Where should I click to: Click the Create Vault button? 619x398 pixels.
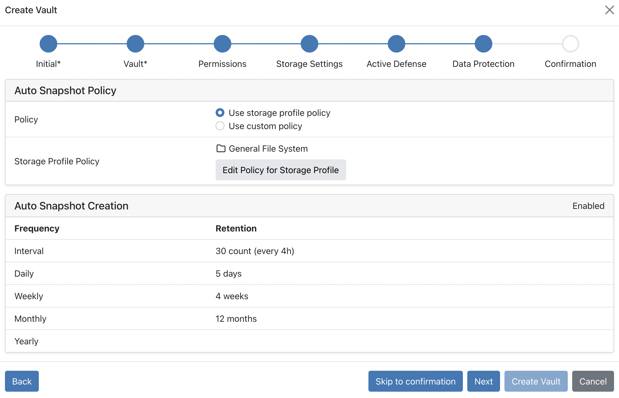[x=536, y=381]
